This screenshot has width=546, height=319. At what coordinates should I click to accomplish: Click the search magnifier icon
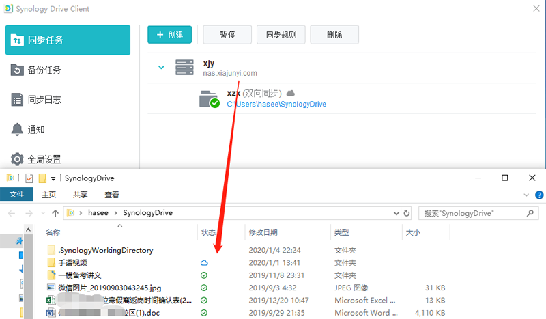pos(530,213)
